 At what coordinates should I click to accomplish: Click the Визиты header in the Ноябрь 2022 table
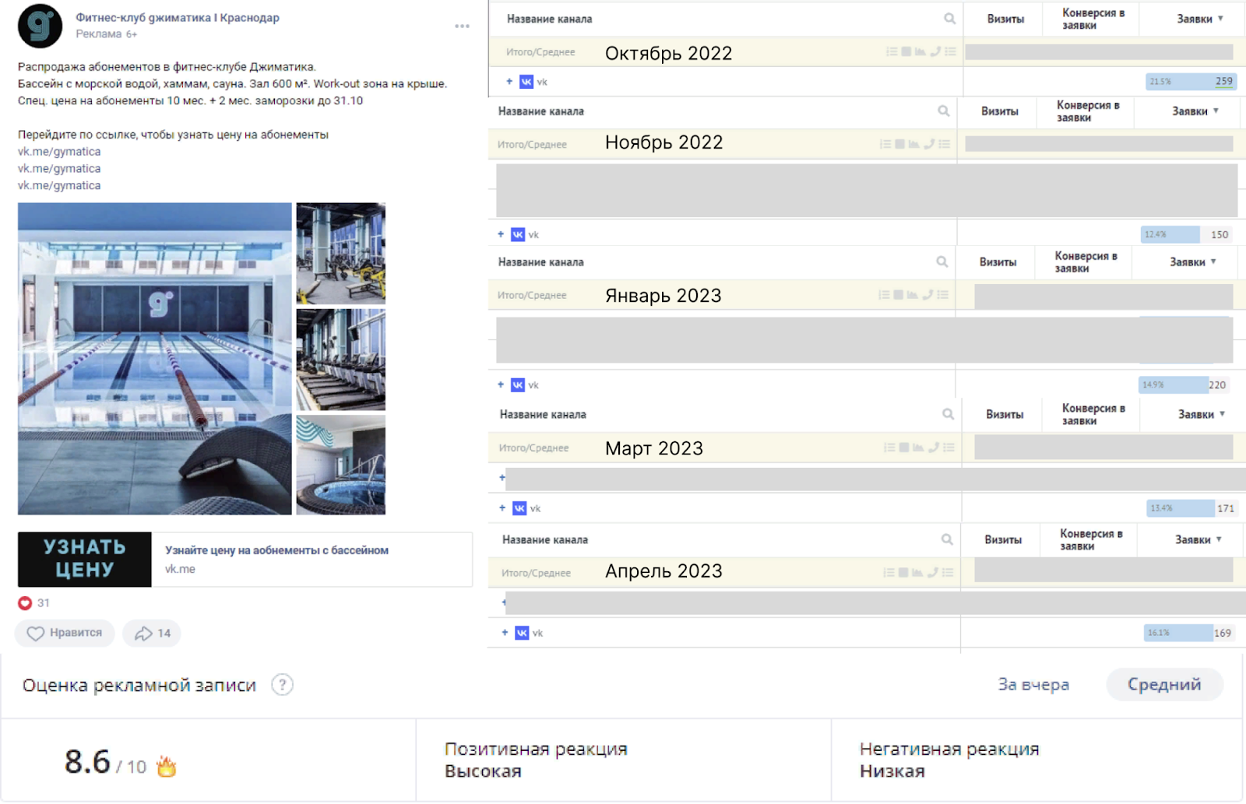(x=1000, y=111)
